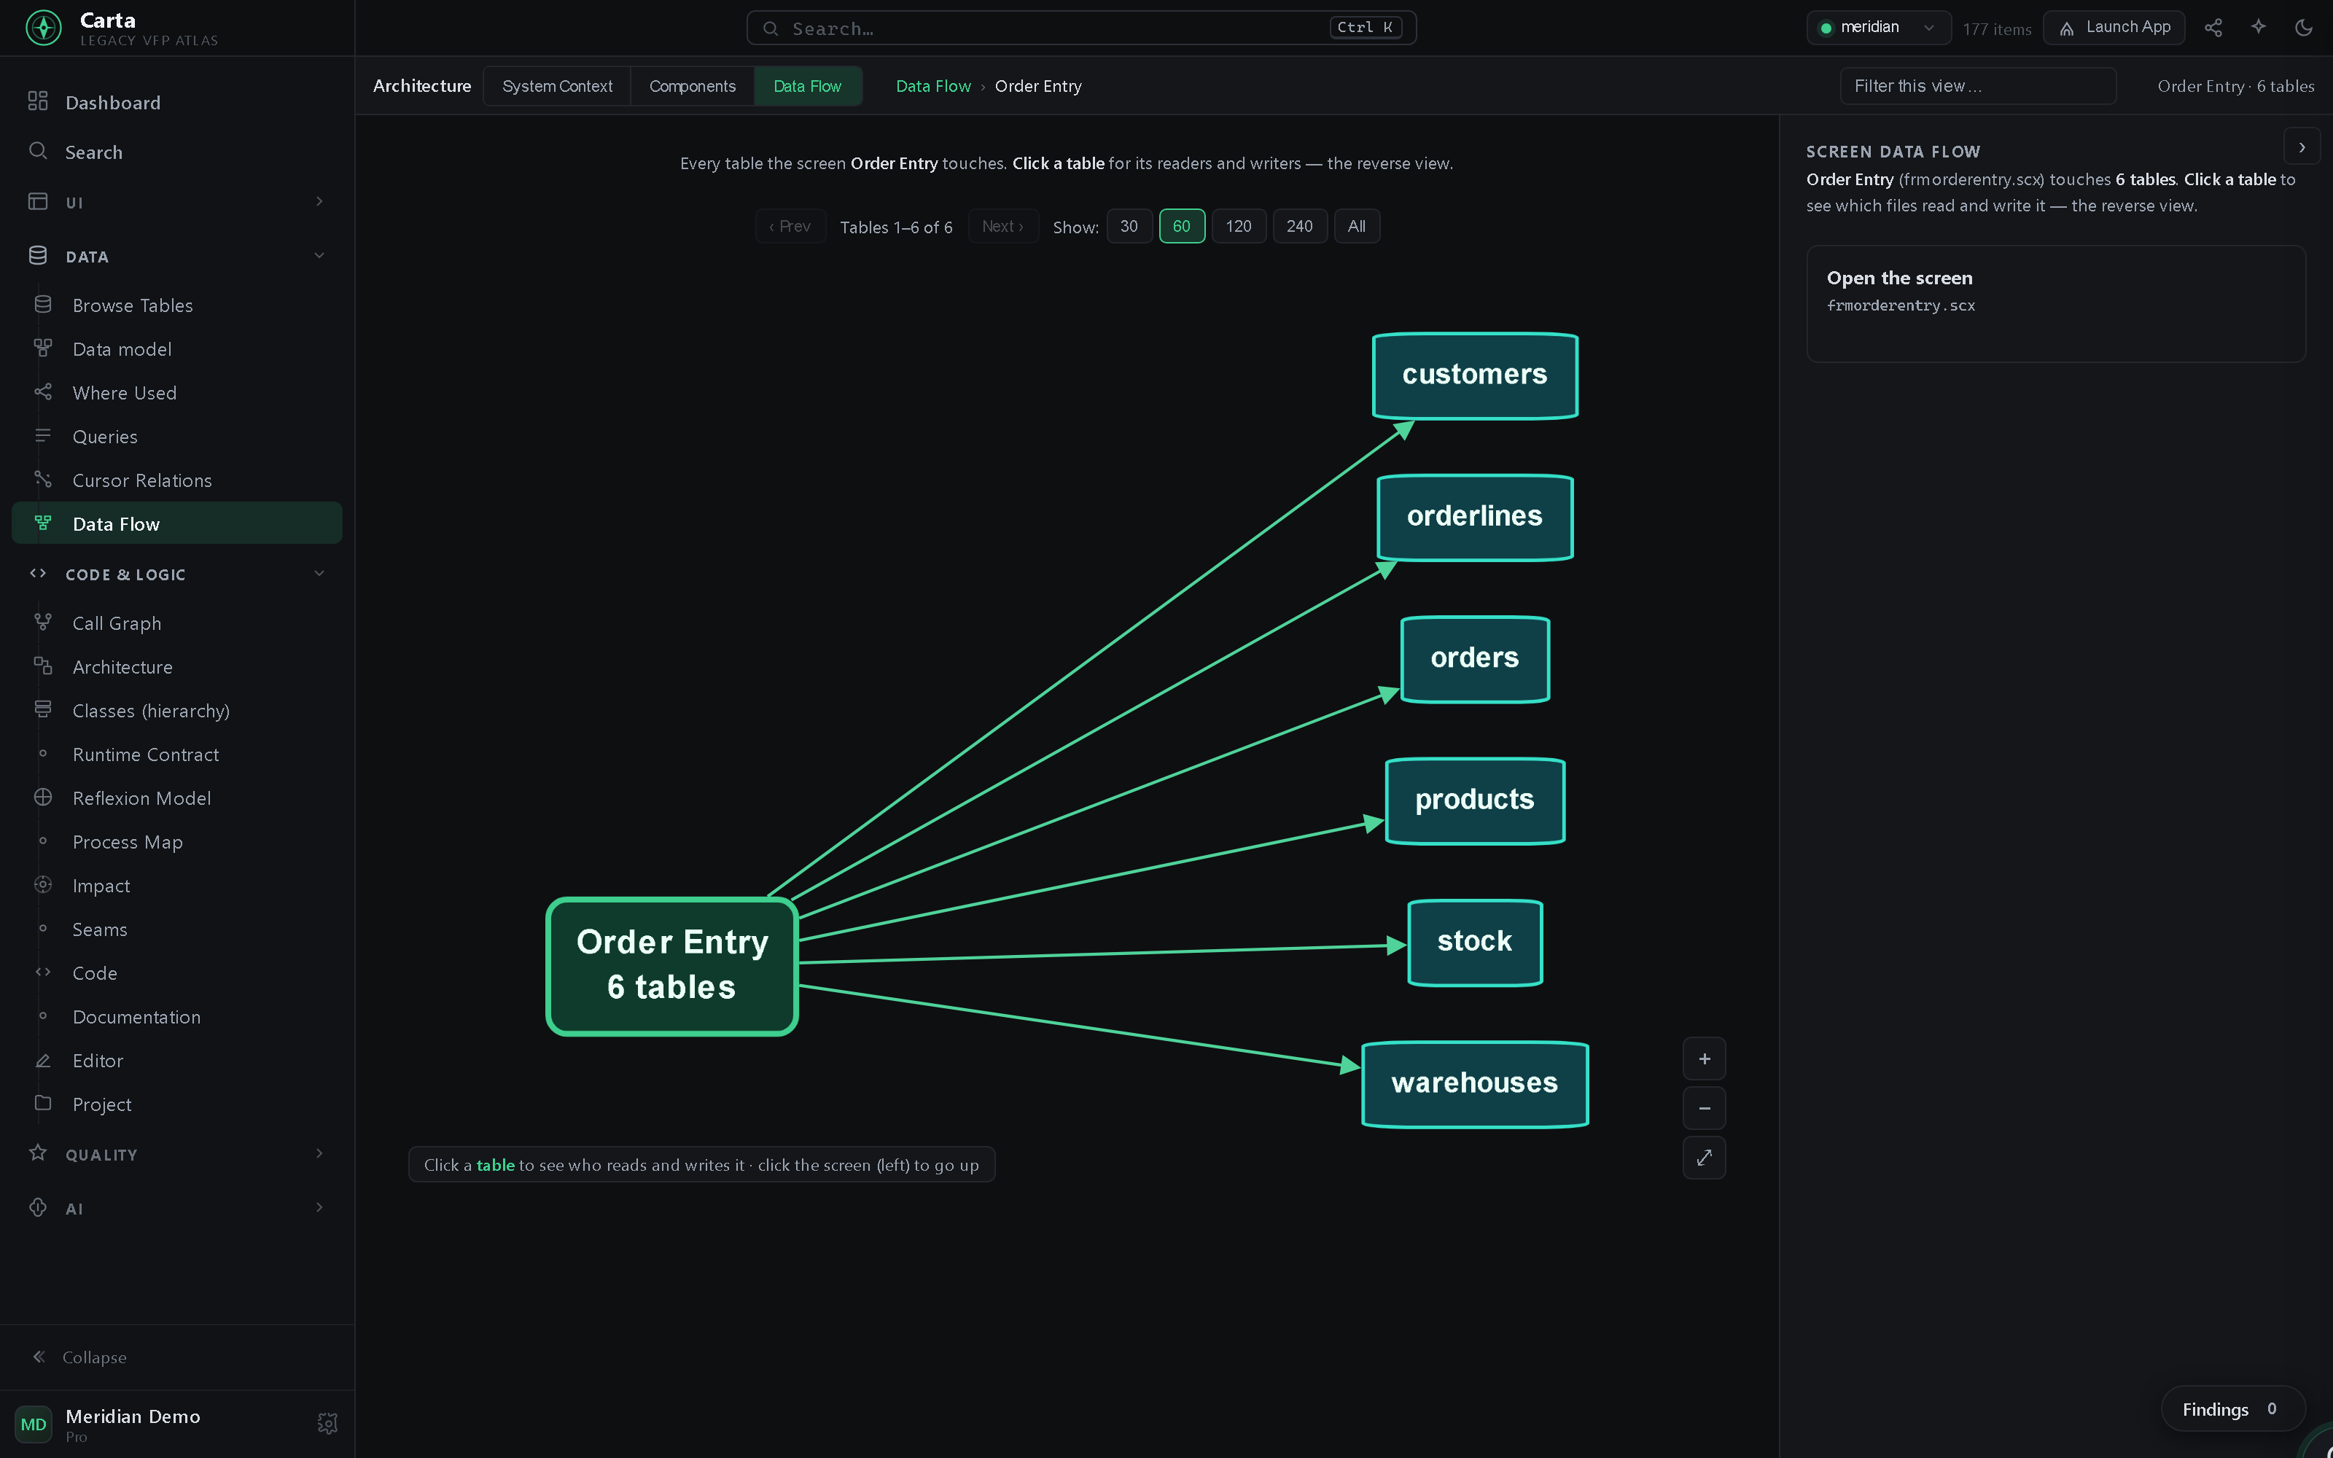Toggle dark mode moon icon
The height and width of the screenshot is (1458, 2333).
(x=2303, y=28)
